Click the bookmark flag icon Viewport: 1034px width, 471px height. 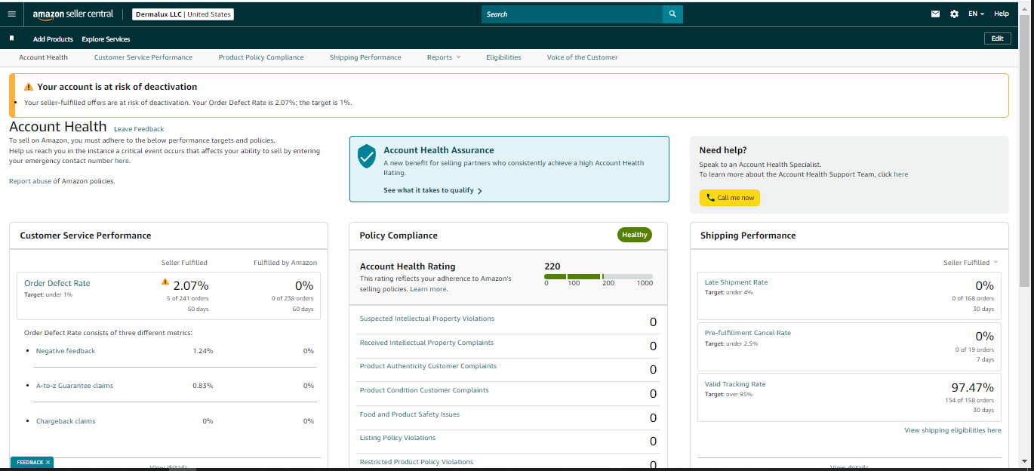pos(11,38)
